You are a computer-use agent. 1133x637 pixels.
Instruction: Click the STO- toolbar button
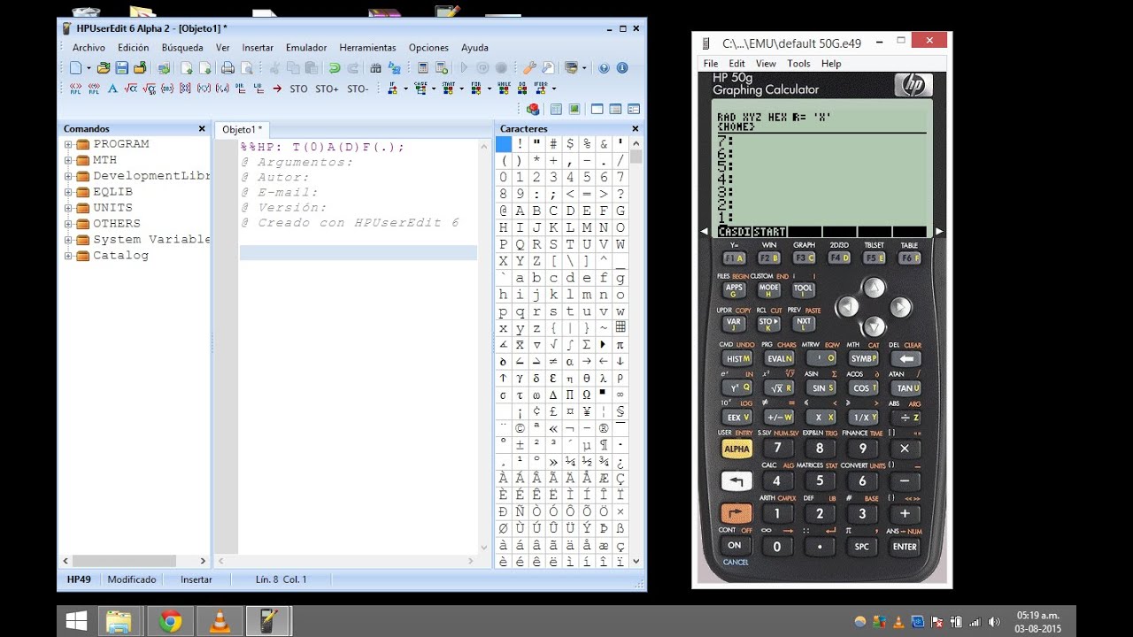[x=358, y=88]
